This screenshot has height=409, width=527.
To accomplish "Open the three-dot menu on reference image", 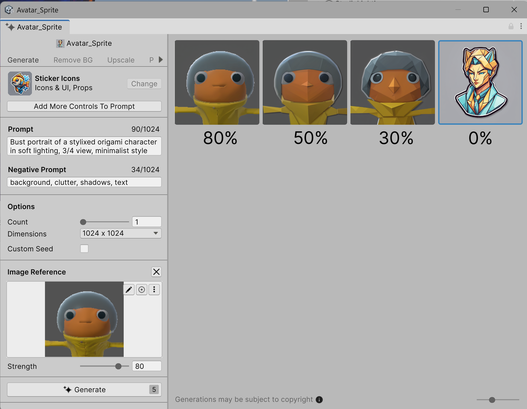I will click(154, 290).
